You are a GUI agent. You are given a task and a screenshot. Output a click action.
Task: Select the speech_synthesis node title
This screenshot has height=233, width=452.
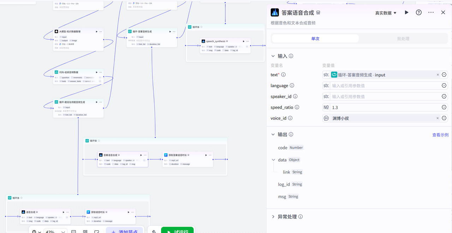tap(215, 41)
